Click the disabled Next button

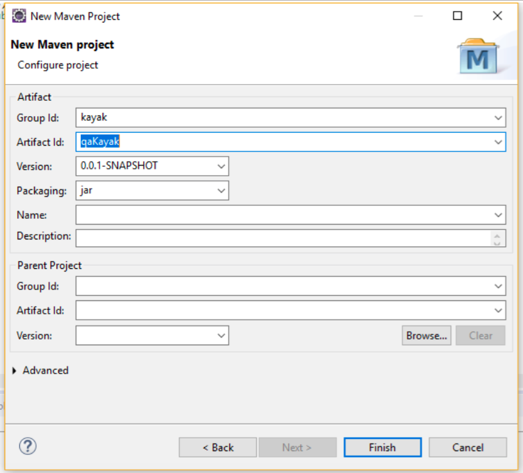298,447
